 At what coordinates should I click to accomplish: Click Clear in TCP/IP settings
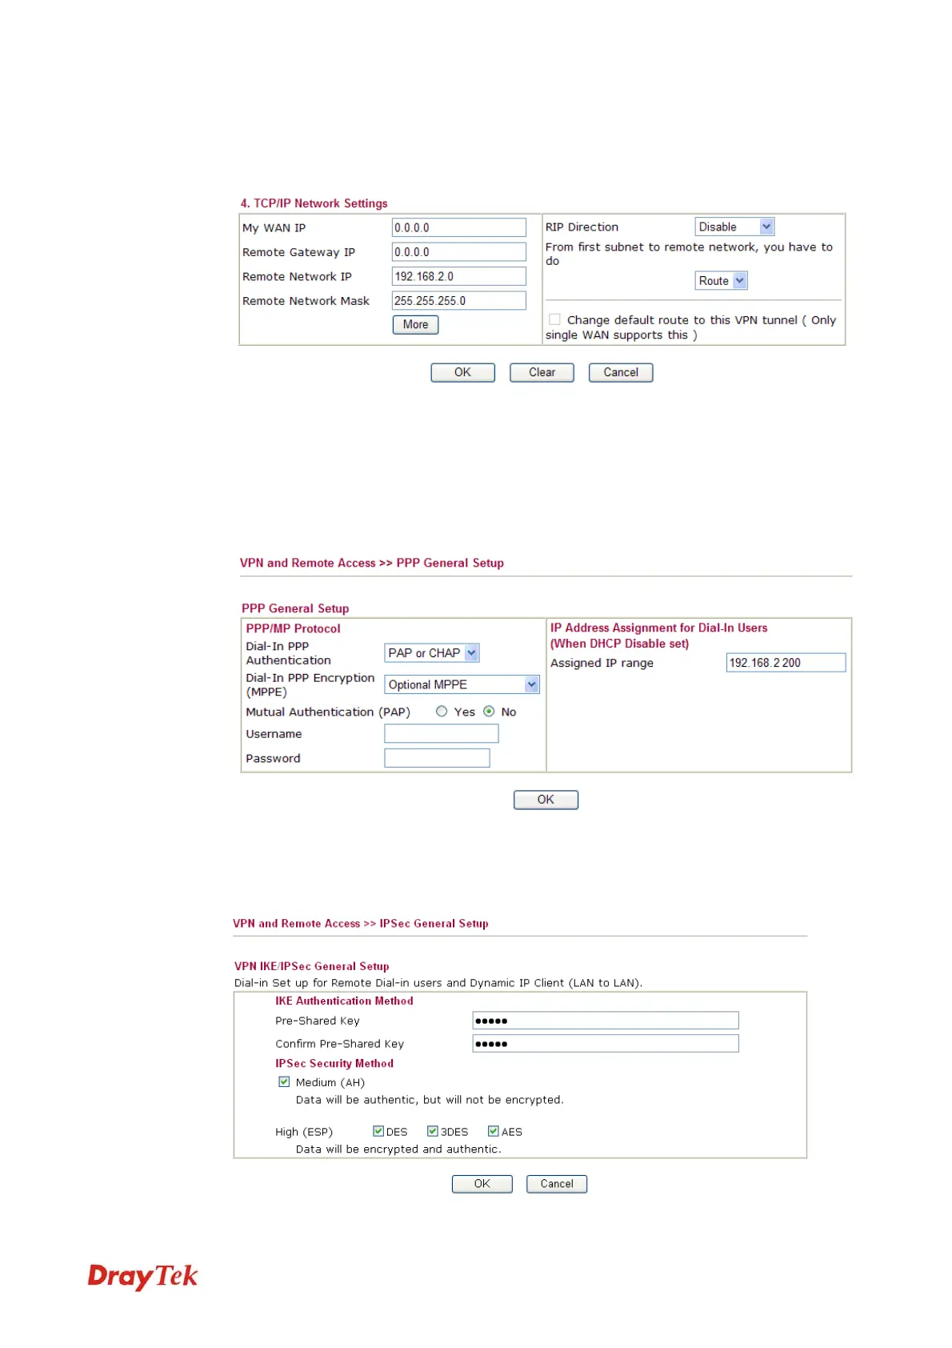(542, 372)
